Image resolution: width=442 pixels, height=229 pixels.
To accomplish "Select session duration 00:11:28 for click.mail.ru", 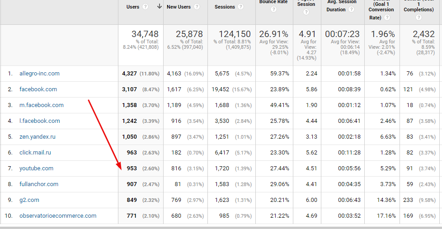I will [349, 152].
